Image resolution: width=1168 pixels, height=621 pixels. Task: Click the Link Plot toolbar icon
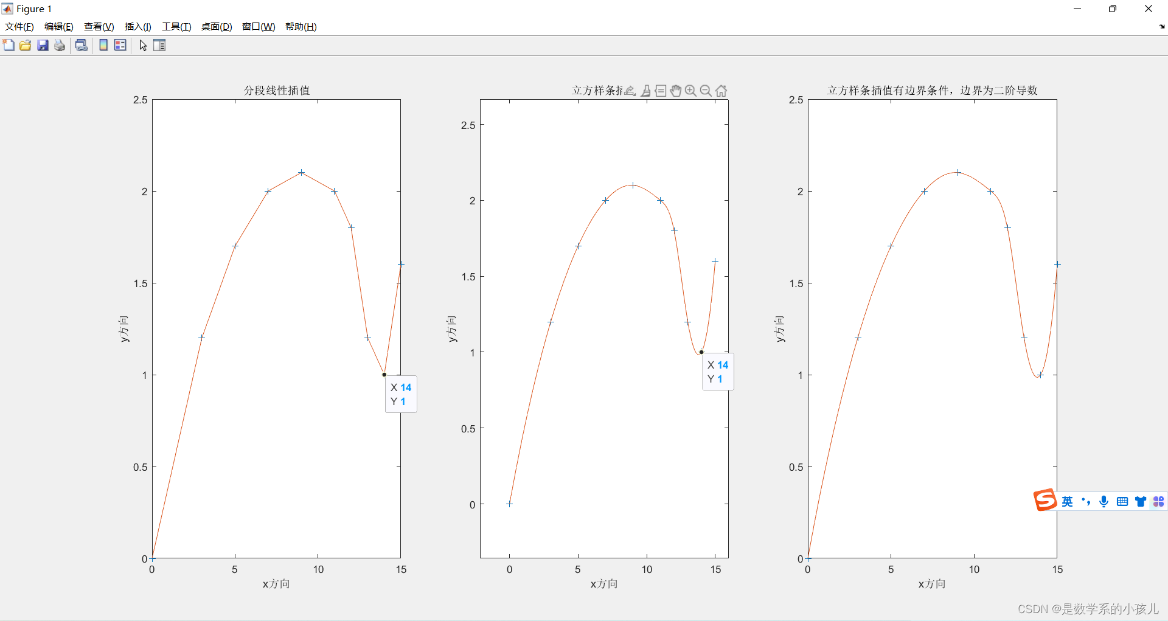click(x=81, y=45)
